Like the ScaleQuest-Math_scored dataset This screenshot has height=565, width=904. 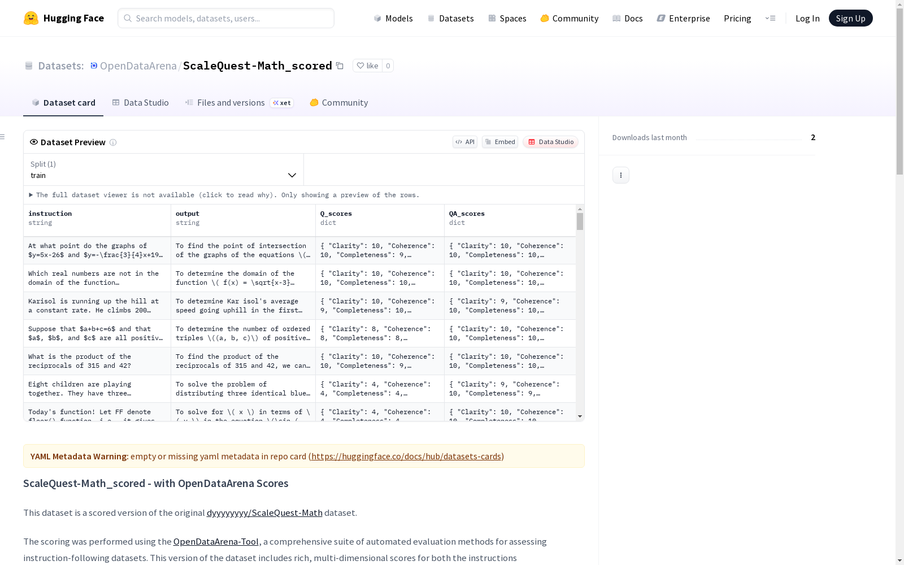(x=367, y=66)
